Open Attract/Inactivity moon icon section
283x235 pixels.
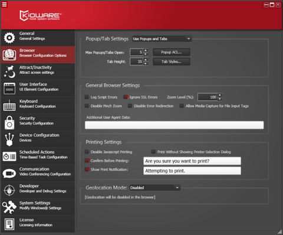coord(9,71)
